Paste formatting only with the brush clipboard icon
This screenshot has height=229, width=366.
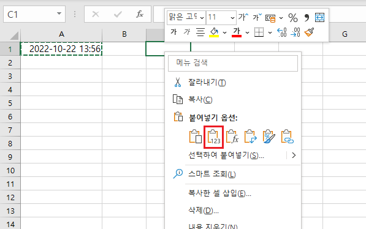tap(269, 137)
